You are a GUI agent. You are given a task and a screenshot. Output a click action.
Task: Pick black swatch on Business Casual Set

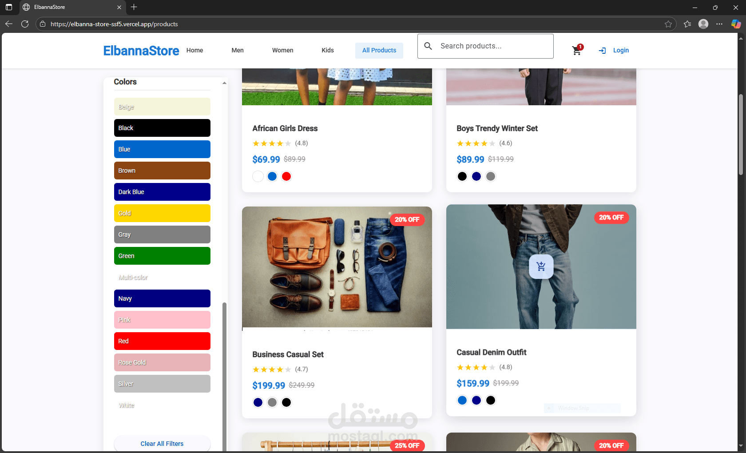286,402
